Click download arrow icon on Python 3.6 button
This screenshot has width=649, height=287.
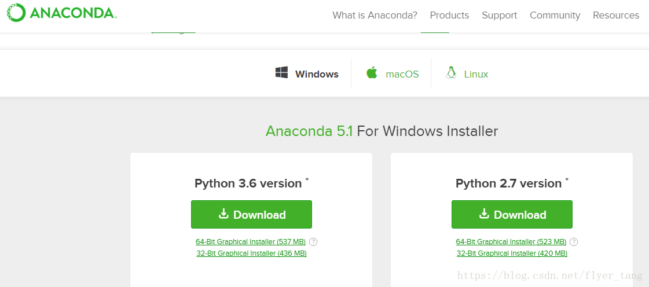click(223, 214)
